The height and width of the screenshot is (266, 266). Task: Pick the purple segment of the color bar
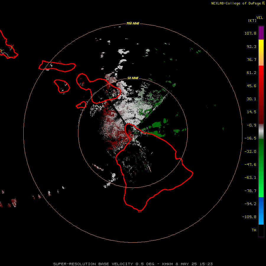261,33
